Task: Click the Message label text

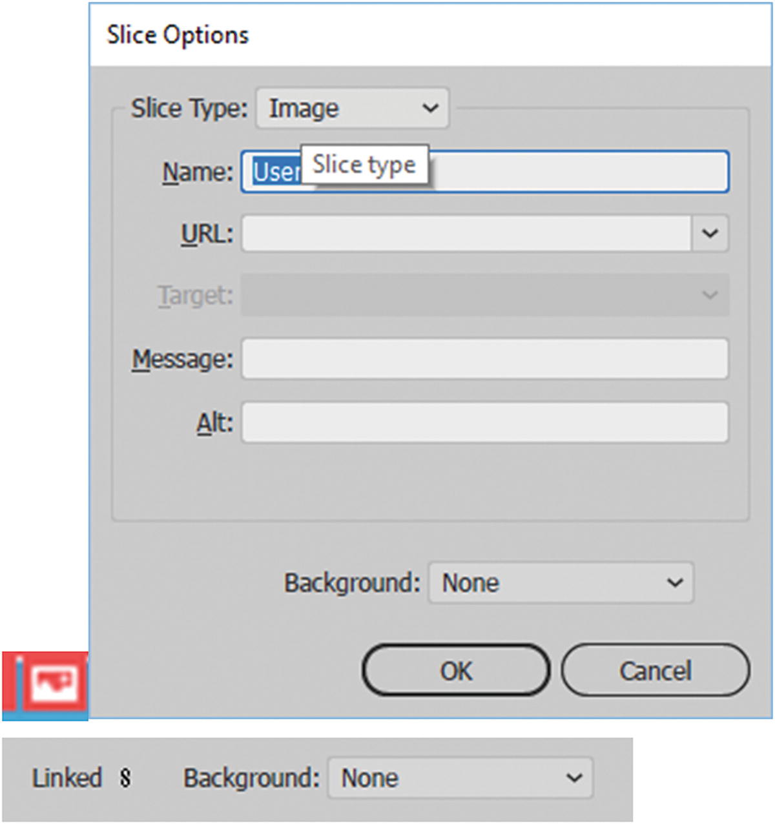Action: point(182,359)
